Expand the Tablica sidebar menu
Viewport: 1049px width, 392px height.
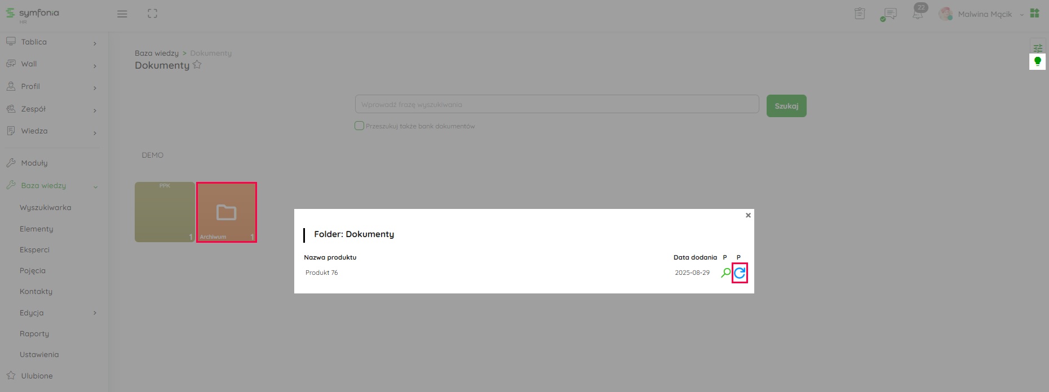(x=51, y=42)
